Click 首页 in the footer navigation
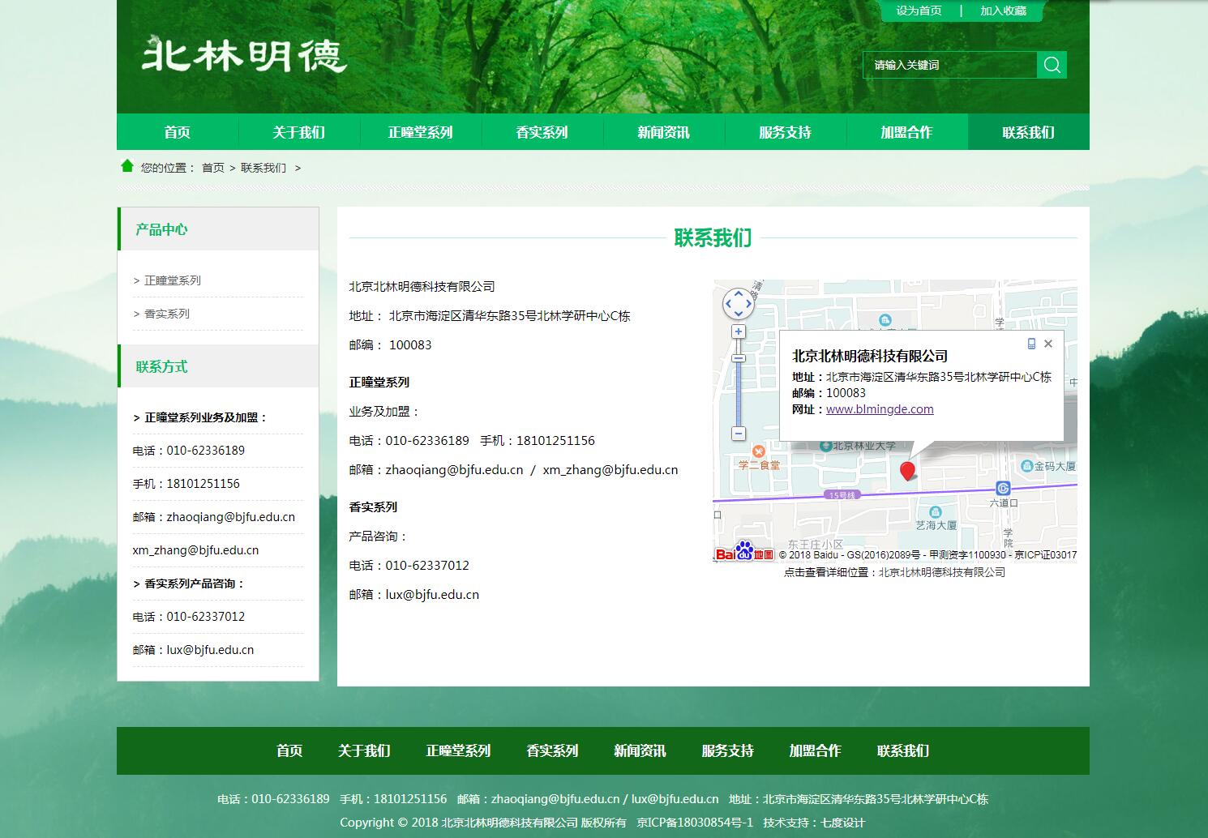This screenshot has height=838, width=1208. click(289, 750)
